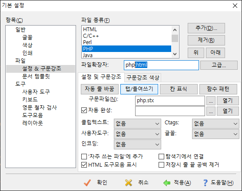Enable the '자주 쓰는 파일'에 추가 checkbox

click(84, 156)
